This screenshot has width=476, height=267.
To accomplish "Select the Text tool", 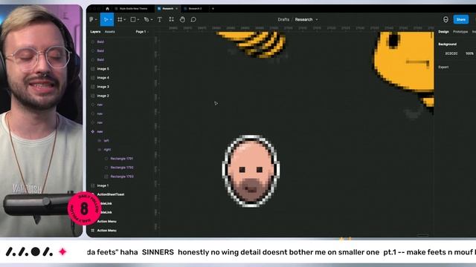I will coord(160,19).
